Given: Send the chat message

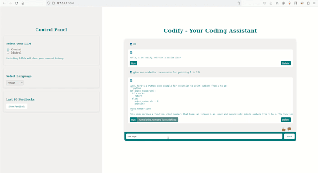Looking at the screenshot, I should point(289,137).
